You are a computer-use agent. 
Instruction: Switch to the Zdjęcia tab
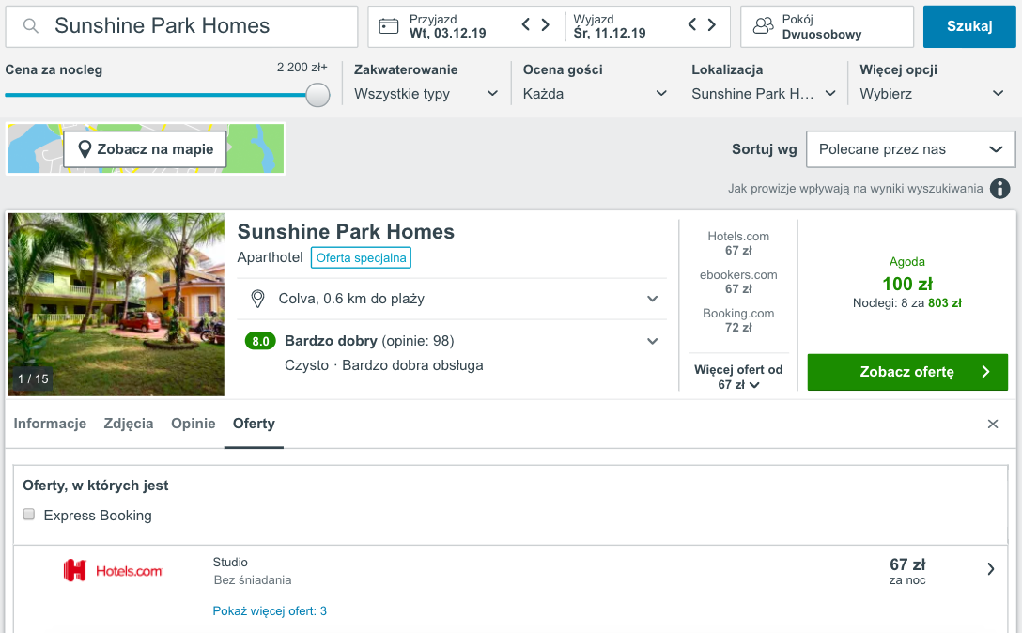click(x=129, y=424)
